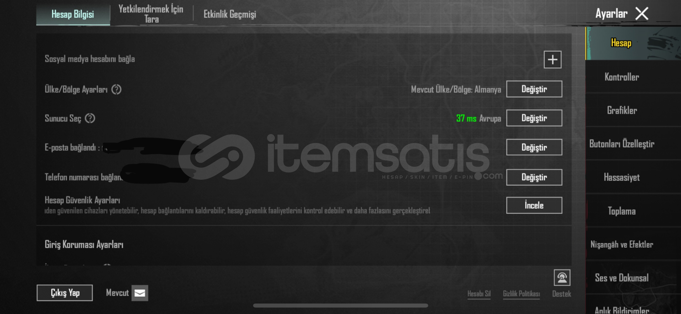
Task: Select Grafikler in the settings sidebar
Action: tap(622, 110)
